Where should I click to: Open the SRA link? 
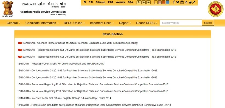pos(130,2)
